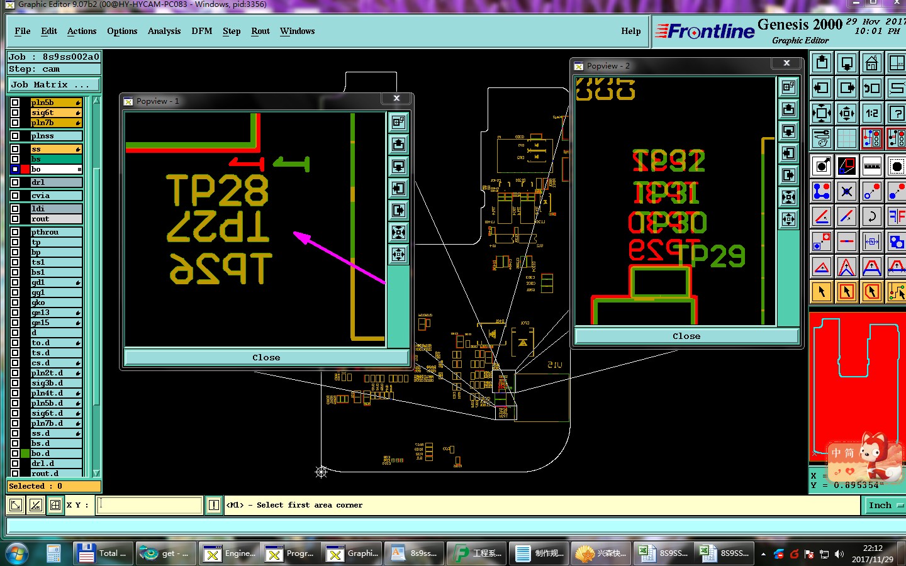Screen dimensions: 906x566
Task: Click the pan left view icon
Action: click(x=822, y=88)
